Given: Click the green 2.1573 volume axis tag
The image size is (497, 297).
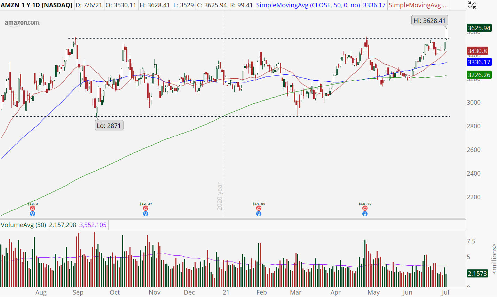Looking at the screenshot, I should coord(477,273).
